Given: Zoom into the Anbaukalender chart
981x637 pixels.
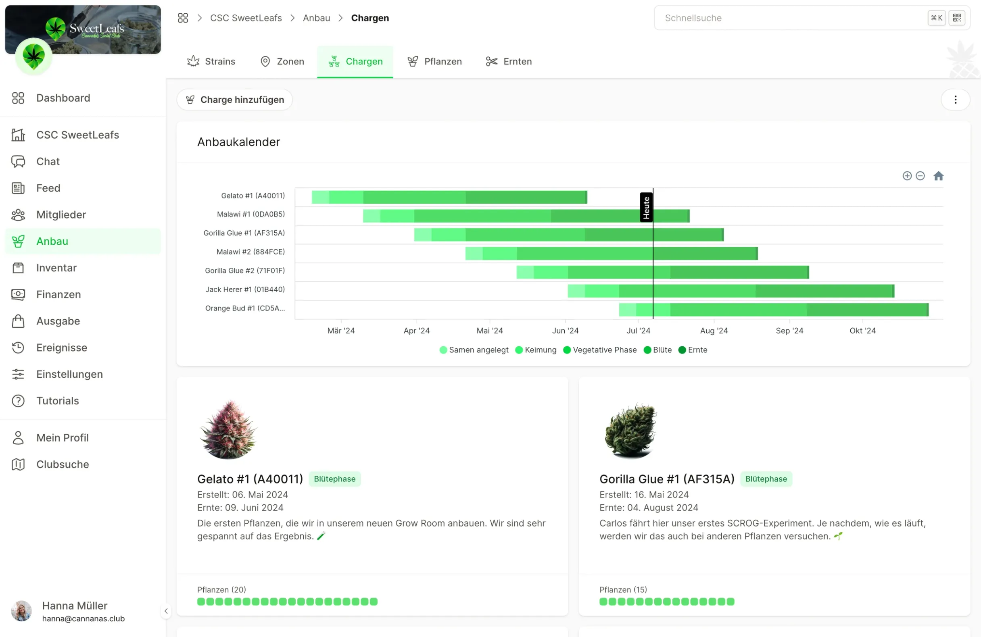Looking at the screenshot, I should coord(907,175).
